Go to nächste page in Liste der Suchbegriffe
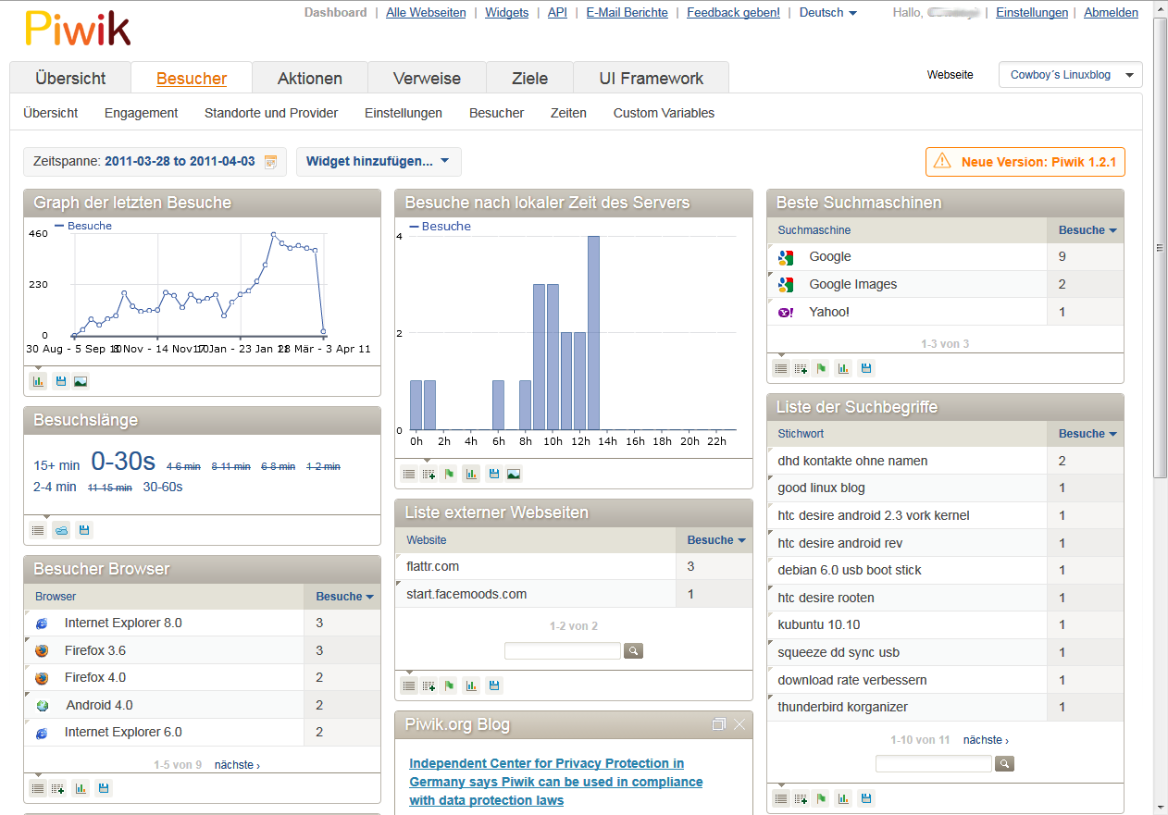The image size is (1168, 815). click(x=986, y=740)
